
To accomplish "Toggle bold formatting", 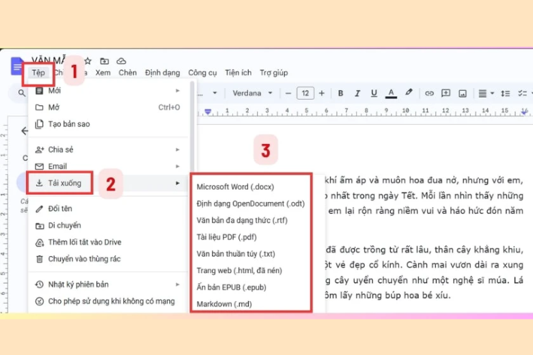I will pos(340,93).
